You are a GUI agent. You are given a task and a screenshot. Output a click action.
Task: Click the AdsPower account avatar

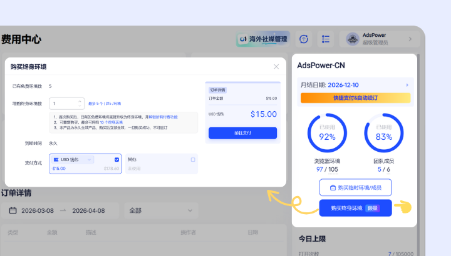(x=352, y=39)
